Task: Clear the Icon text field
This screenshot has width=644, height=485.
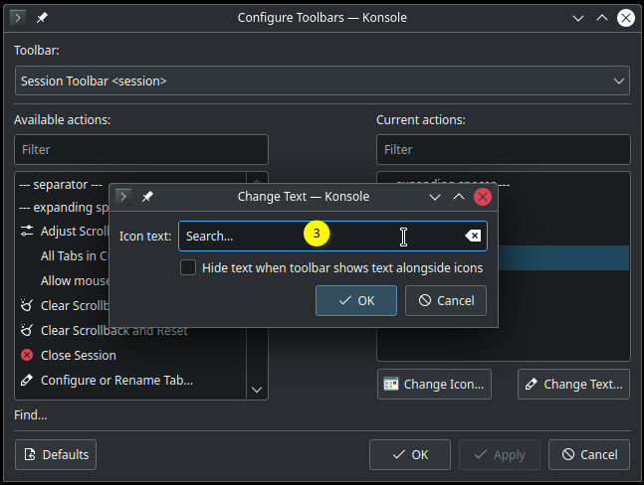Action: pyautogui.click(x=473, y=236)
